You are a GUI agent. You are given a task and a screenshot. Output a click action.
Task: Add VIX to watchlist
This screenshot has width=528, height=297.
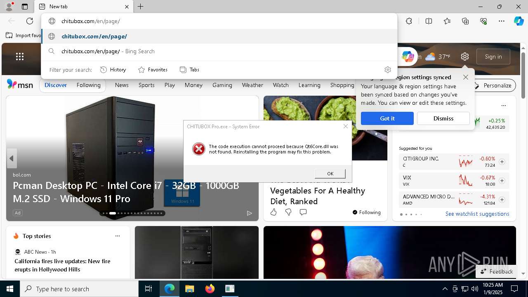point(502,181)
